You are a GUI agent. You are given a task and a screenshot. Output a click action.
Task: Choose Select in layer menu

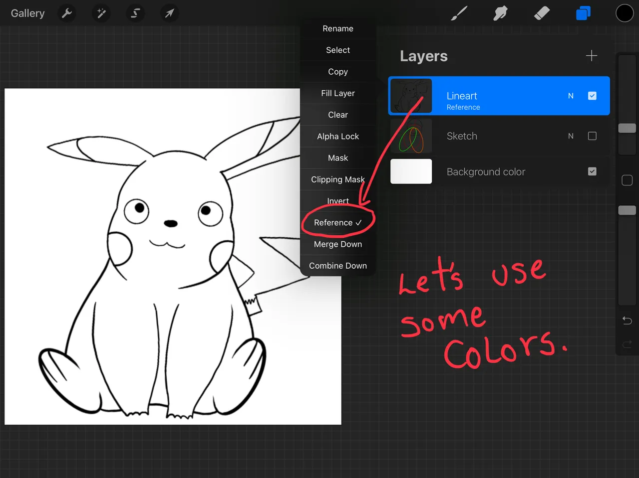pos(338,50)
